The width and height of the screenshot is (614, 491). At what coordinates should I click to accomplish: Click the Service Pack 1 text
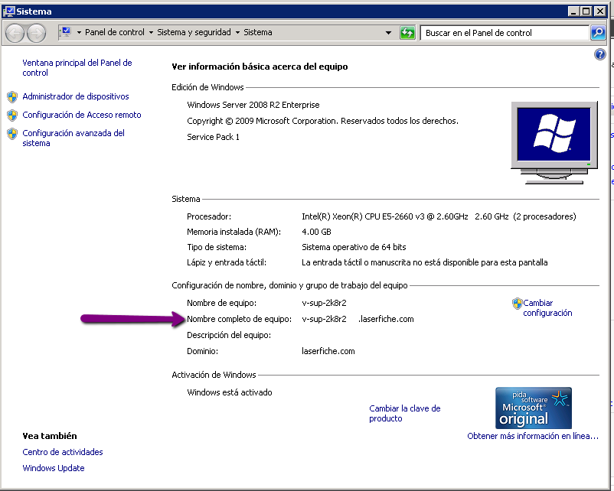coord(213,137)
